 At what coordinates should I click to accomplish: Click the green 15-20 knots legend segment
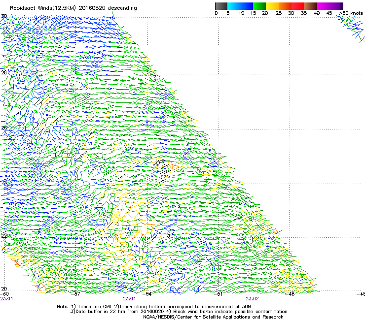[259, 6]
